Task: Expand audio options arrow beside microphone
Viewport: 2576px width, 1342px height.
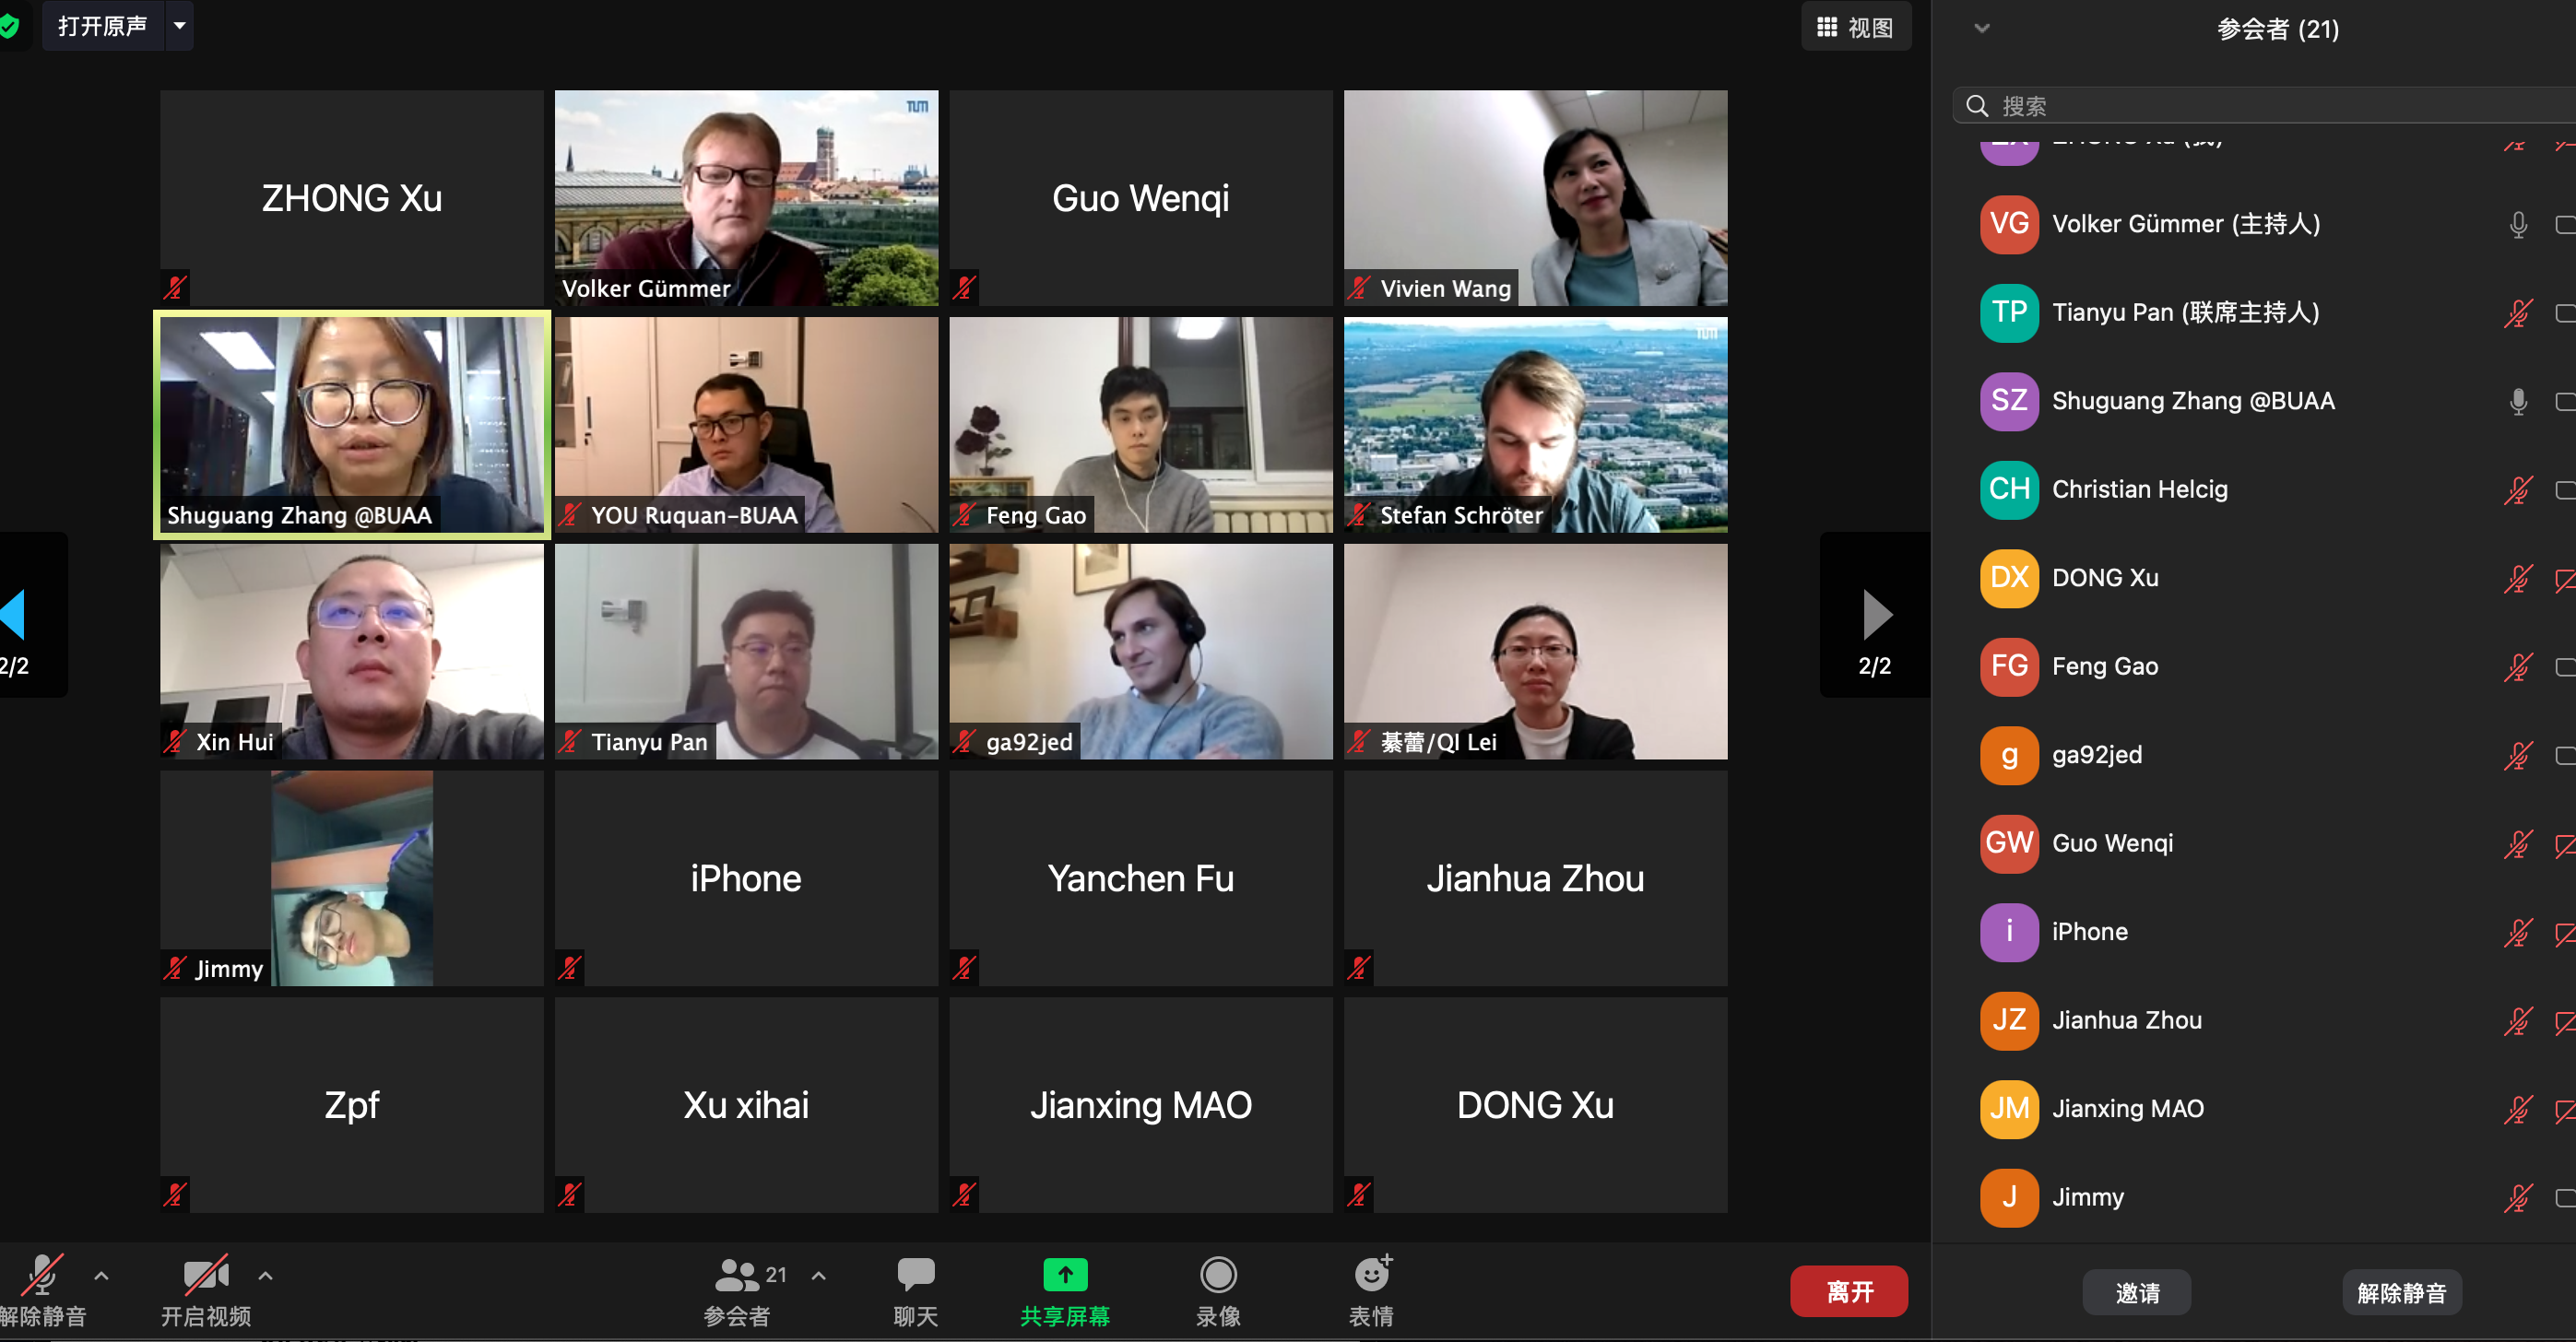Action: coord(101,1275)
